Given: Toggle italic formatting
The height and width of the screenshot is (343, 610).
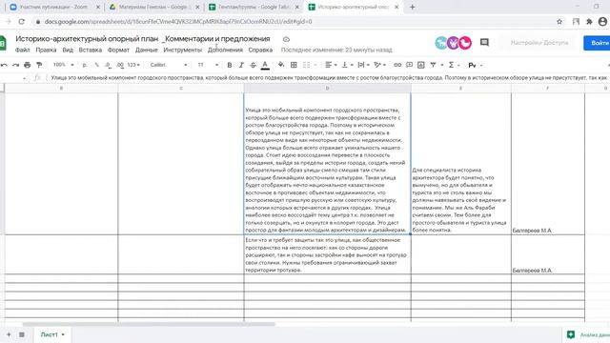Looking at the screenshot, I should click(241, 65).
